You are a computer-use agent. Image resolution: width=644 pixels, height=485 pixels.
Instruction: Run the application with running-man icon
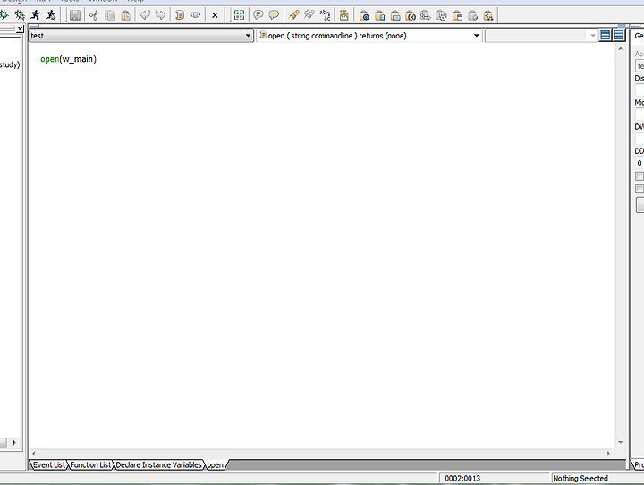(x=35, y=15)
